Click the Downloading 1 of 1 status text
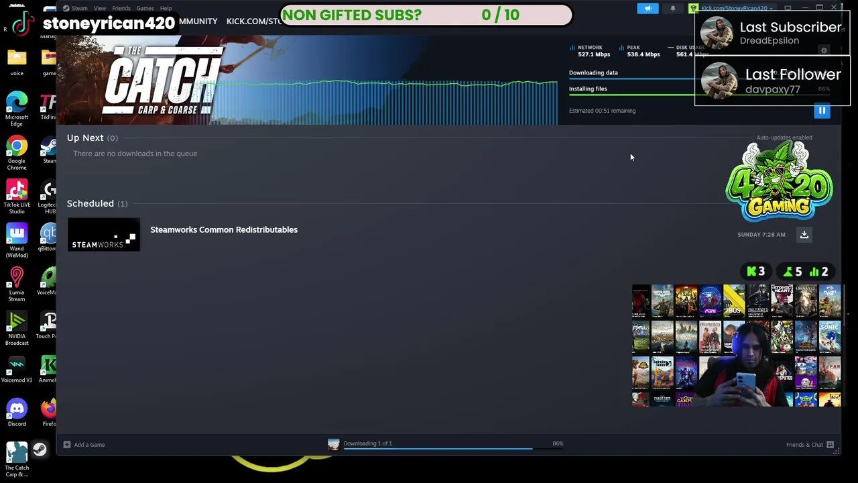This screenshot has width=858, height=483. (367, 443)
